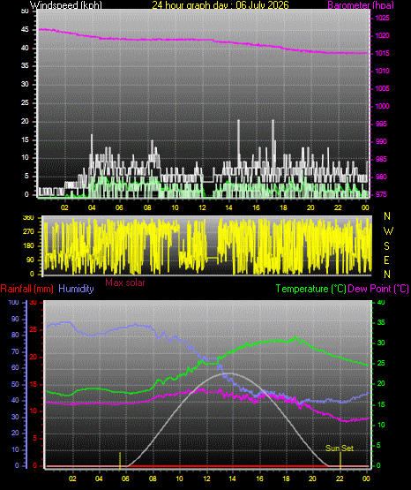
Task: Click the barometer scale value "1025"
Action: (x=382, y=19)
